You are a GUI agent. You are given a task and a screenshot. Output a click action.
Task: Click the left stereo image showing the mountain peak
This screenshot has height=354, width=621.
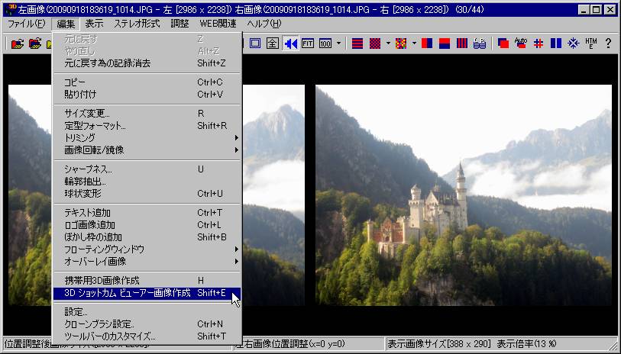click(x=273, y=195)
